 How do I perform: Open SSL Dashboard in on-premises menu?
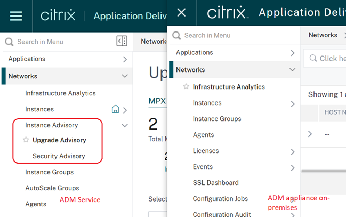tap(215, 183)
